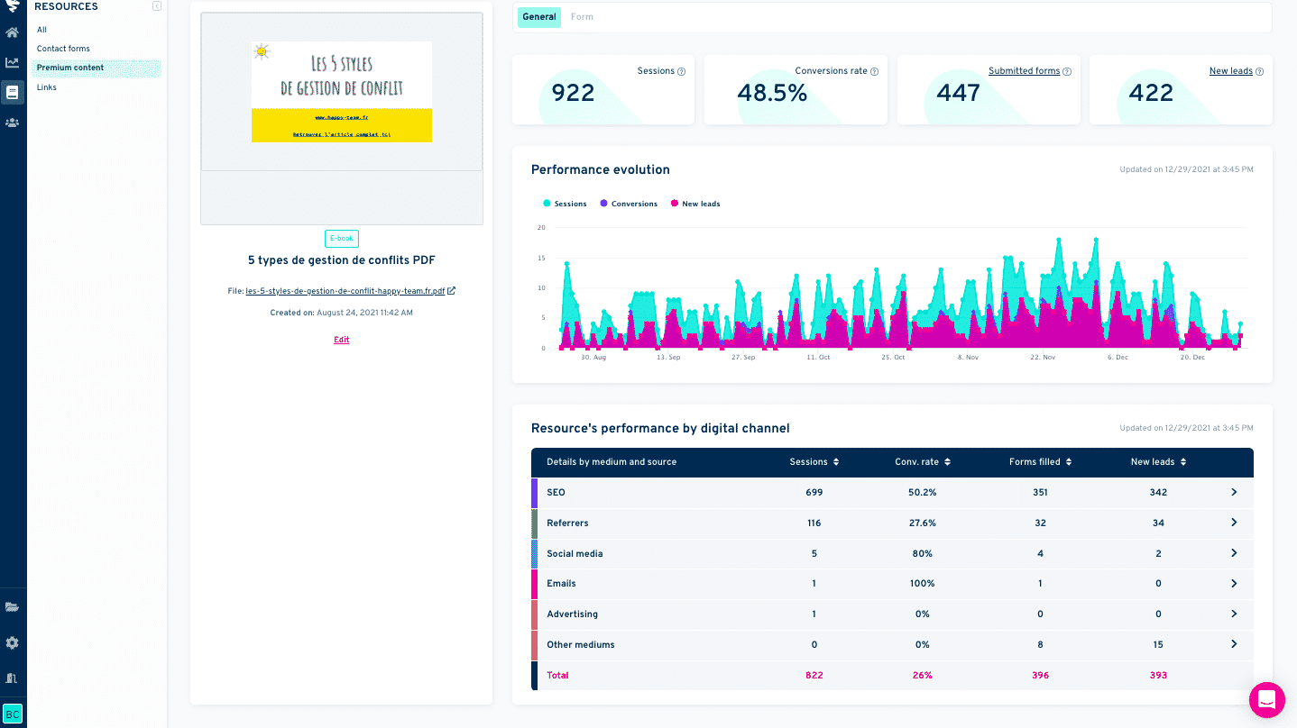Open Settings gear in the sidebar
This screenshot has width=1297, height=728.
pyautogui.click(x=13, y=643)
